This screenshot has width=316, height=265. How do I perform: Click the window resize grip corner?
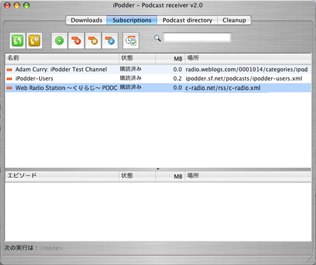click(x=309, y=259)
